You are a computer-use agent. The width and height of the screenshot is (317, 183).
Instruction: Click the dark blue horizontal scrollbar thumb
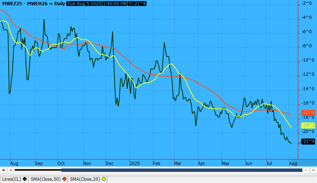point(181,170)
